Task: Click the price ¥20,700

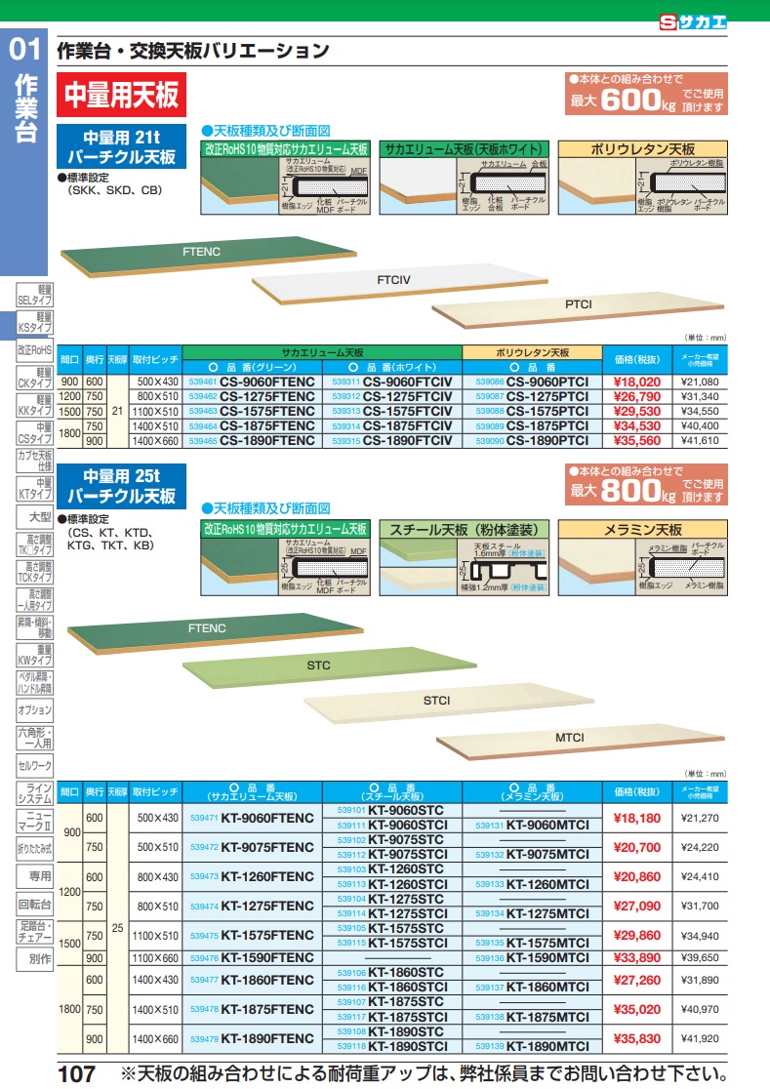Action: [x=636, y=847]
